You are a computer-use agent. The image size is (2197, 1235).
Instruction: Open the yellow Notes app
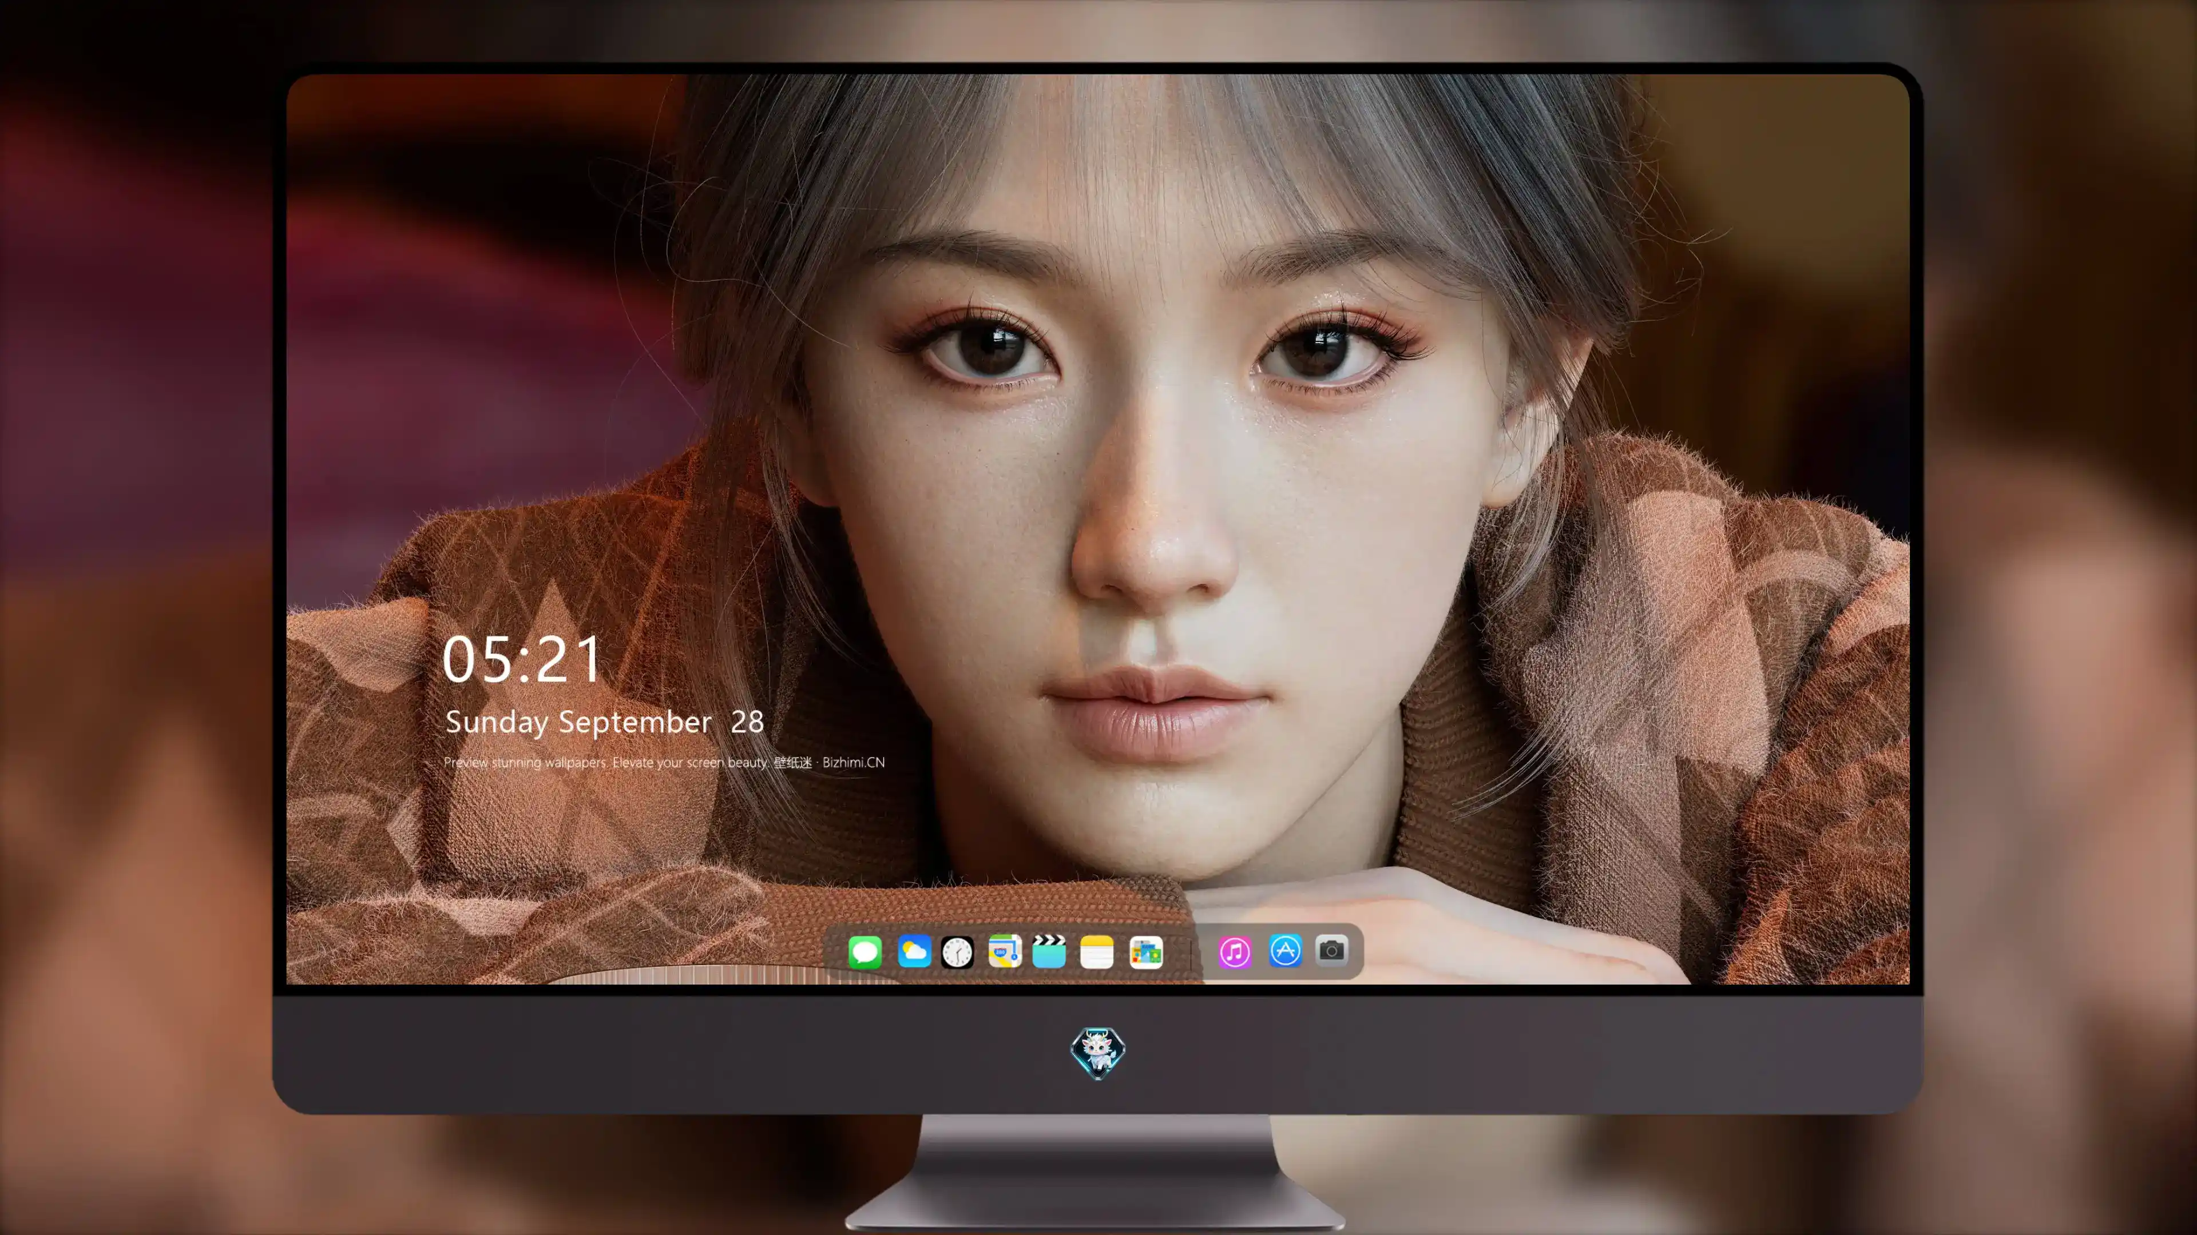click(1097, 951)
